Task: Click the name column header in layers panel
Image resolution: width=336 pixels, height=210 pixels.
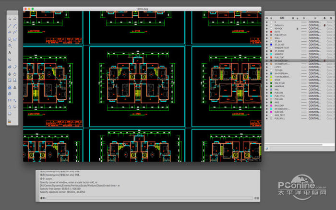Action: click(x=282, y=18)
